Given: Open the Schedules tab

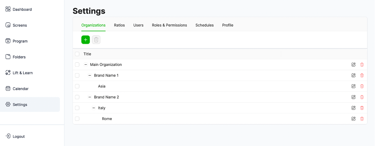Looking at the screenshot, I should coord(204,25).
